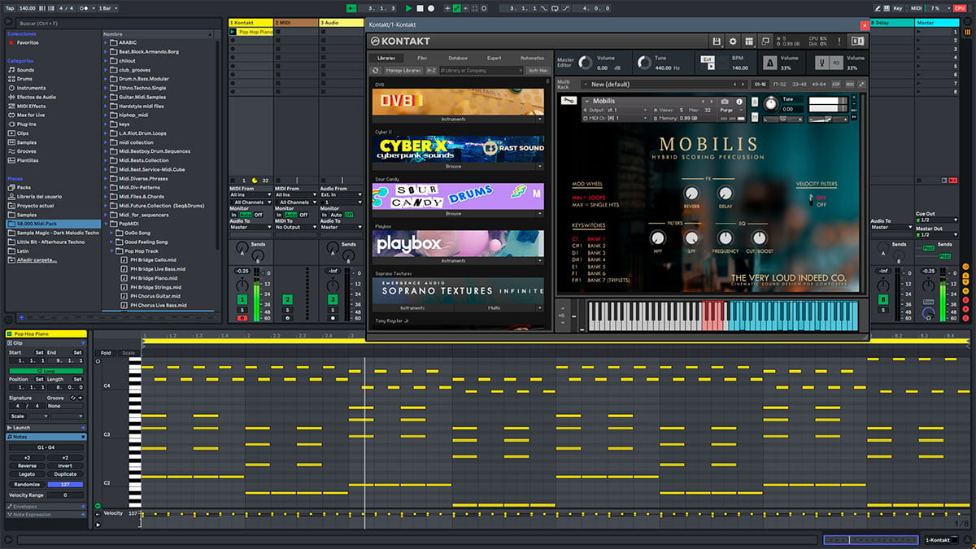Click the Randomize velocity button
The width and height of the screenshot is (976, 549).
tap(27, 484)
